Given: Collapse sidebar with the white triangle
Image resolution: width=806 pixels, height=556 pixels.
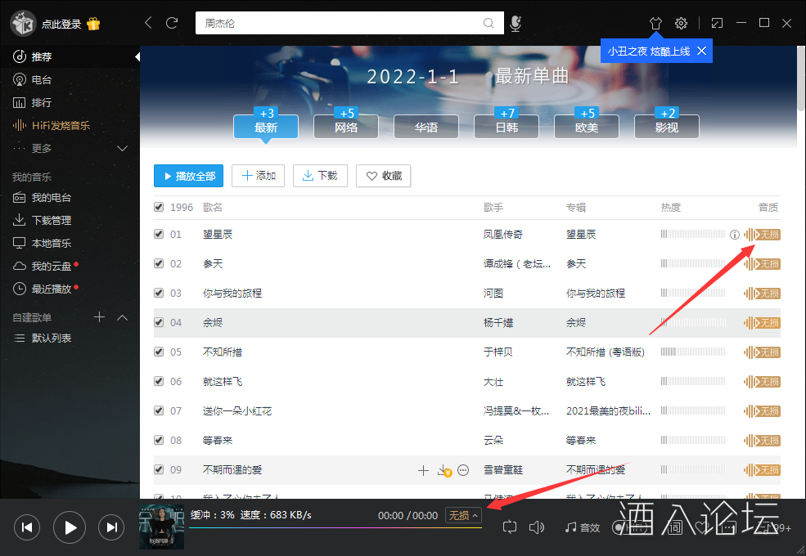Looking at the screenshot, I should (137, 56).
